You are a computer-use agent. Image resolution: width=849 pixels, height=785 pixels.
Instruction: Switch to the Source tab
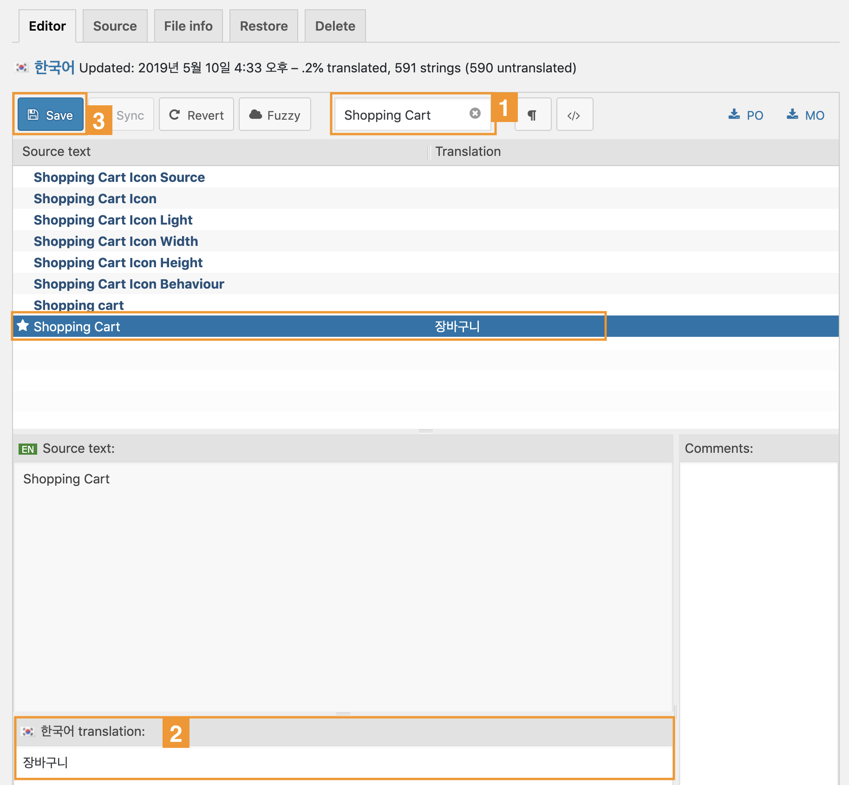coord(115,26)
